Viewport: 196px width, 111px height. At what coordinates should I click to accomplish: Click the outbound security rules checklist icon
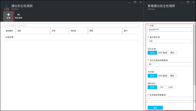point(7,8)
